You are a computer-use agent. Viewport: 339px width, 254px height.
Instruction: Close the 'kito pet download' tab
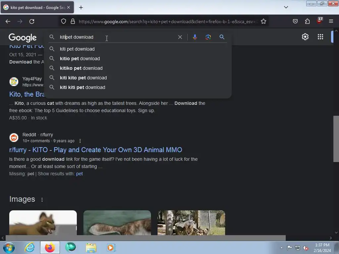pyautogui.click(x=69, y=7)
